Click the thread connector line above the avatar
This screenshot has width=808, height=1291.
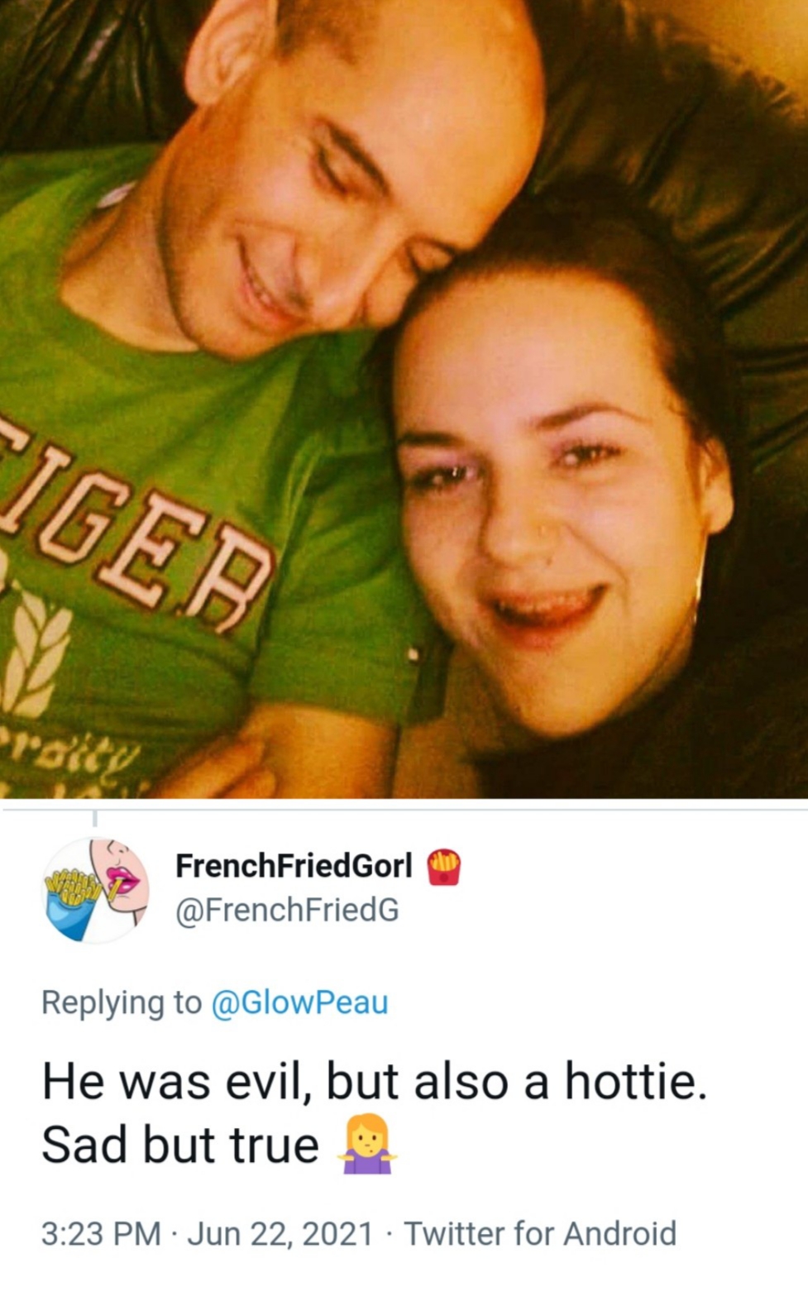pos(95,818)
